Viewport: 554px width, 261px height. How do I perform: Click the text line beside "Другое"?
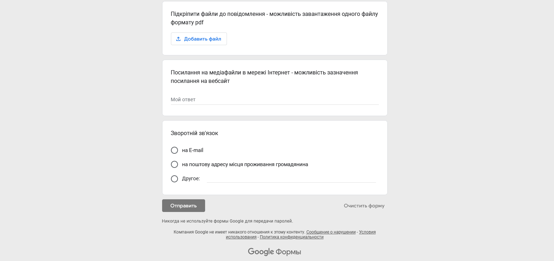point(291,179)
